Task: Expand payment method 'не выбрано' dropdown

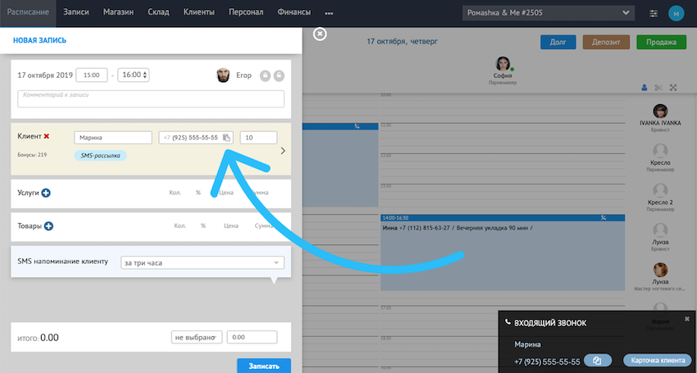Action: pyautogui.click(x=197, y=337)
